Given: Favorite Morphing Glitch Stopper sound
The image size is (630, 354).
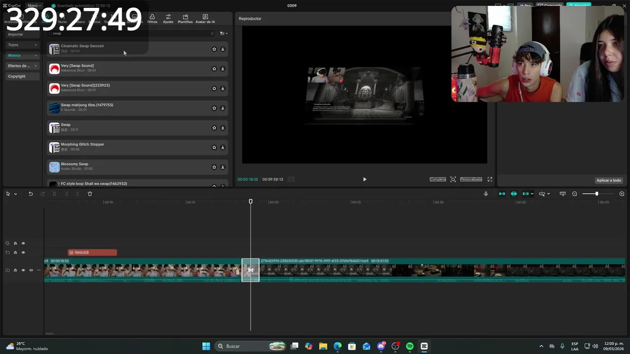Looking at the screenshot, I should click(214, 147).
